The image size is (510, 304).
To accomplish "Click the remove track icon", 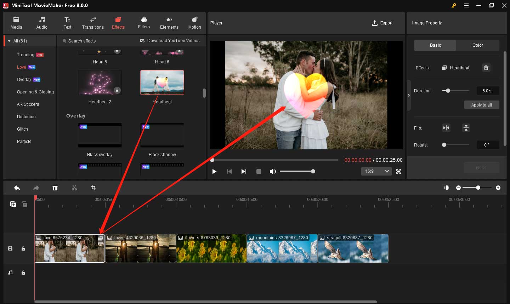I will (x=24, y=204).
